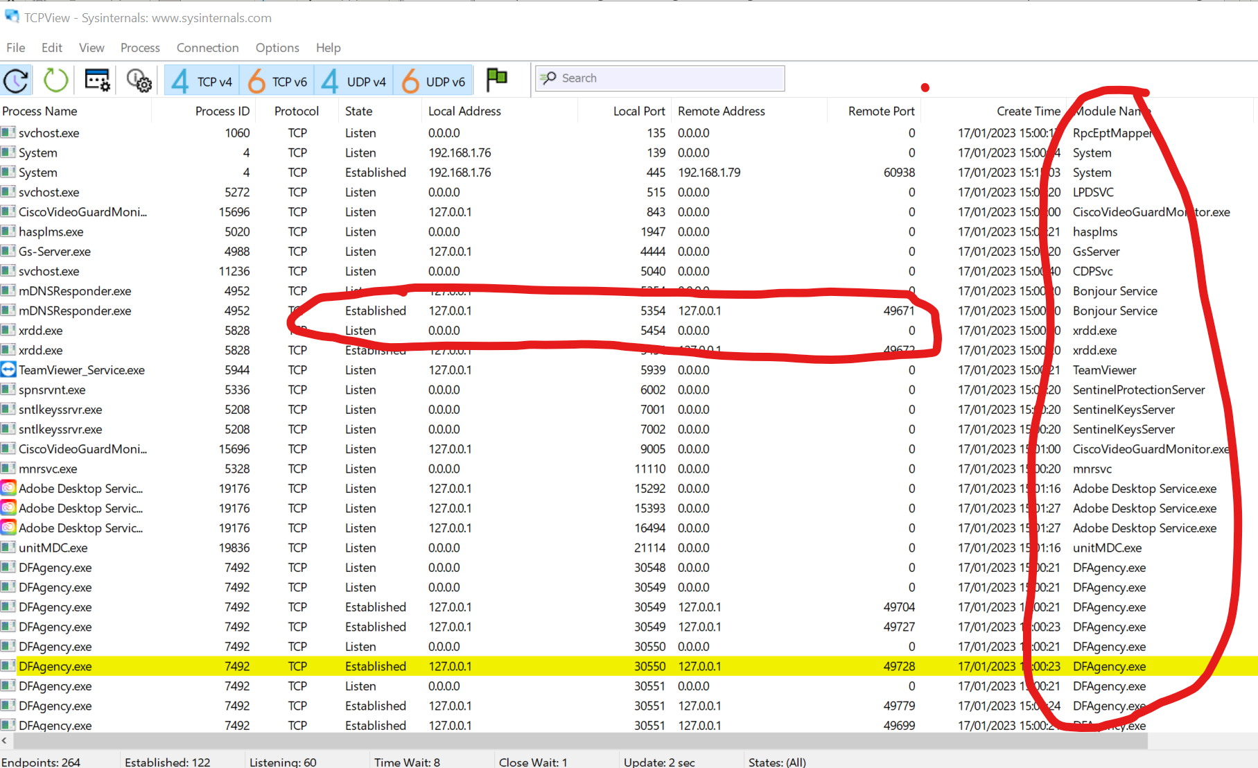The height and width of the screenshot is (768, 1258).
Task: Click the process properties info-gear icon
Action: pyautogui.click(x=139, y=81)
